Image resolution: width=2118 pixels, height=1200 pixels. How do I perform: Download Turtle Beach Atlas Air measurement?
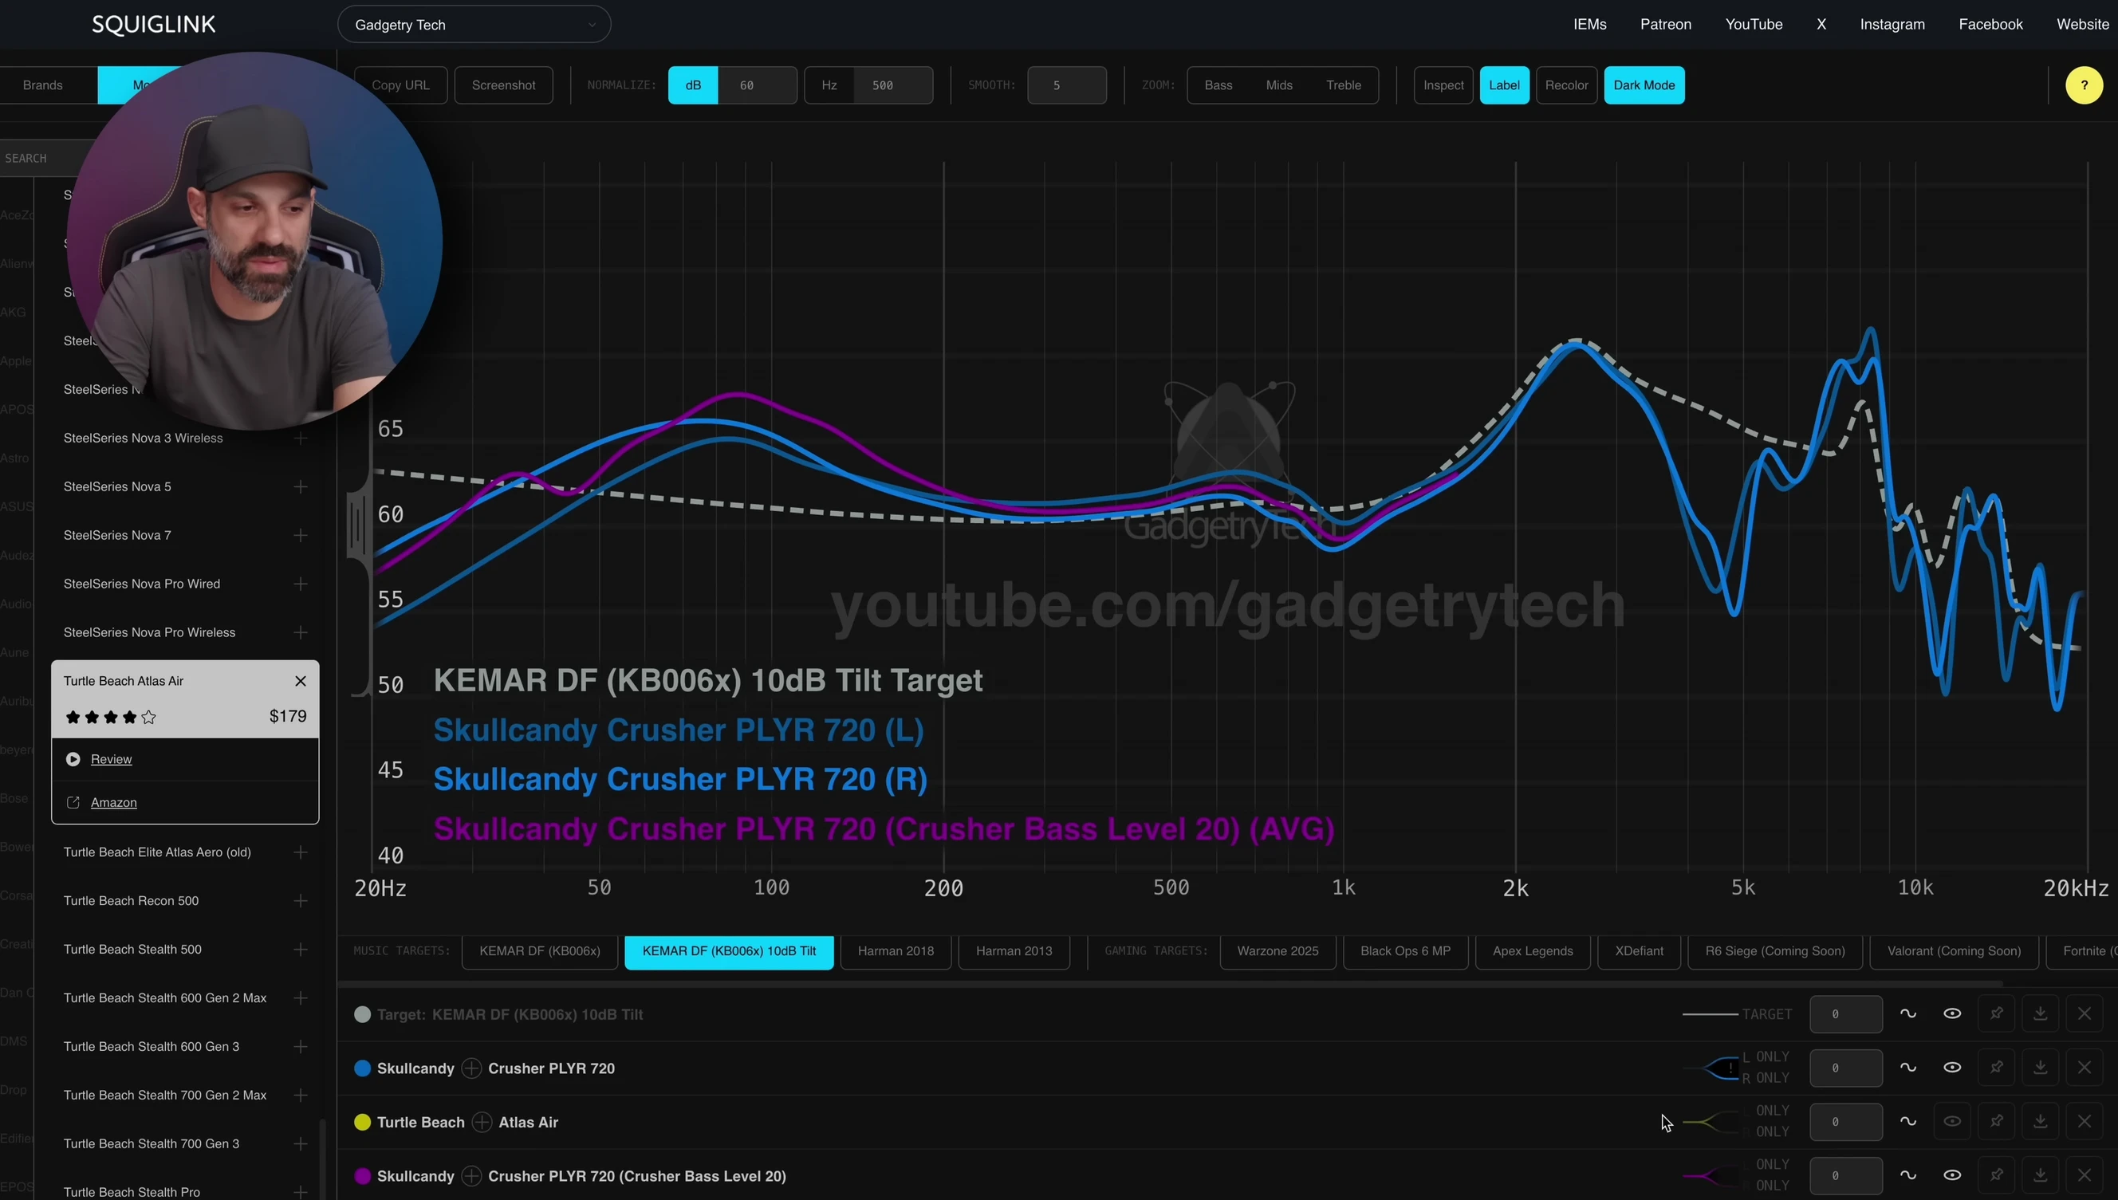pyautogui.click(x=2040, y=1122)
